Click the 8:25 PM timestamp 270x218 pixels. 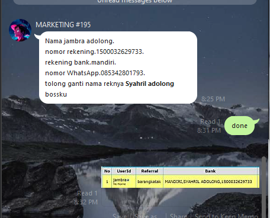click(x=213, y=99)
